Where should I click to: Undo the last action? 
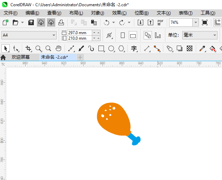click(106, 22)
